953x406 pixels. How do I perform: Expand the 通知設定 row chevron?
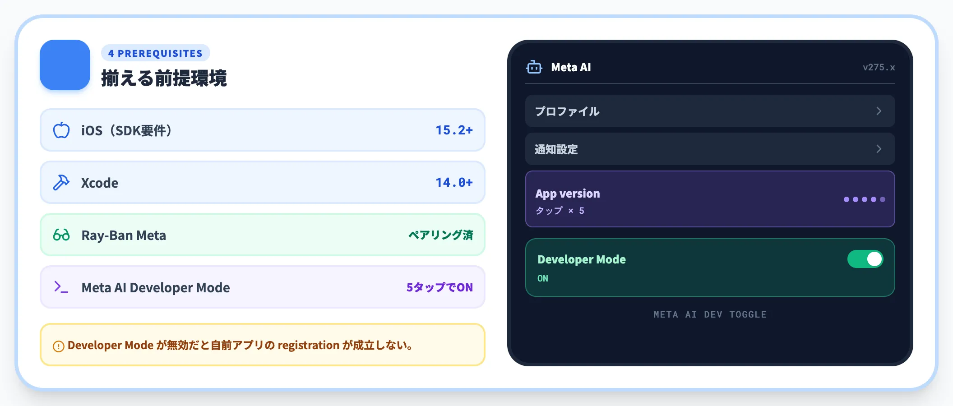879,149
